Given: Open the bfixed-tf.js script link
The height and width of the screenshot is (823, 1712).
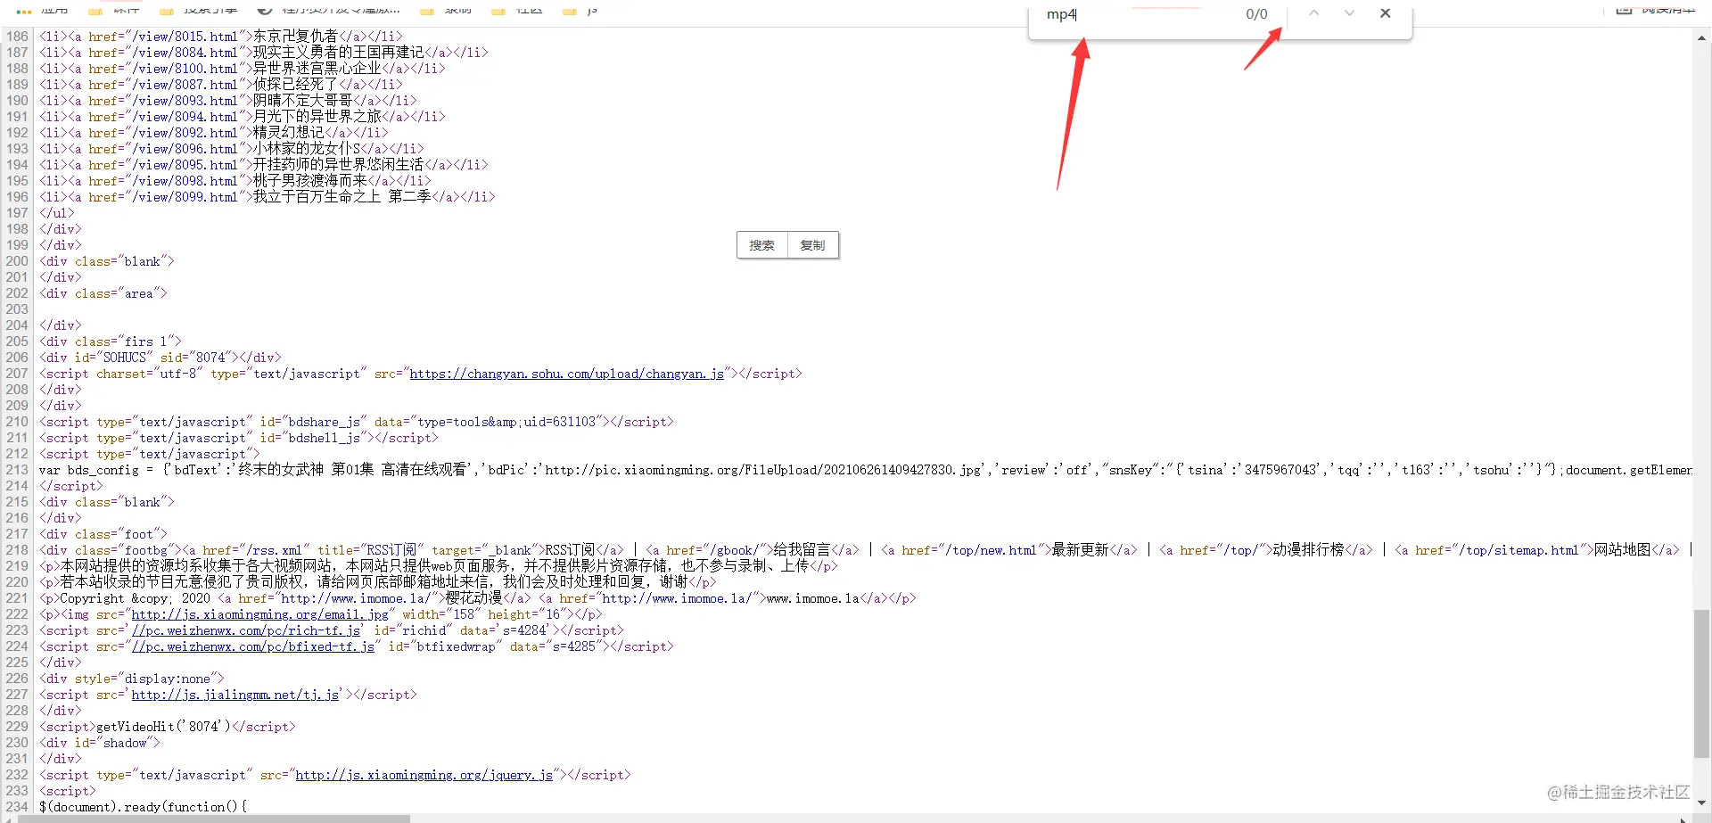Looking at the screenshot, I should pyautogui.click(x=253, y=646).
